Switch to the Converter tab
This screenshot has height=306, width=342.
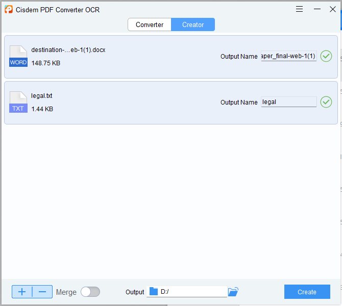click(x=150, y=24)
